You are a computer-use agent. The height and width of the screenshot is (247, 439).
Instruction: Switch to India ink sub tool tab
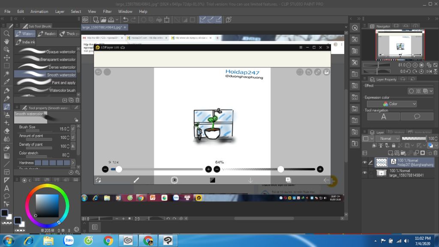[25, 42]
